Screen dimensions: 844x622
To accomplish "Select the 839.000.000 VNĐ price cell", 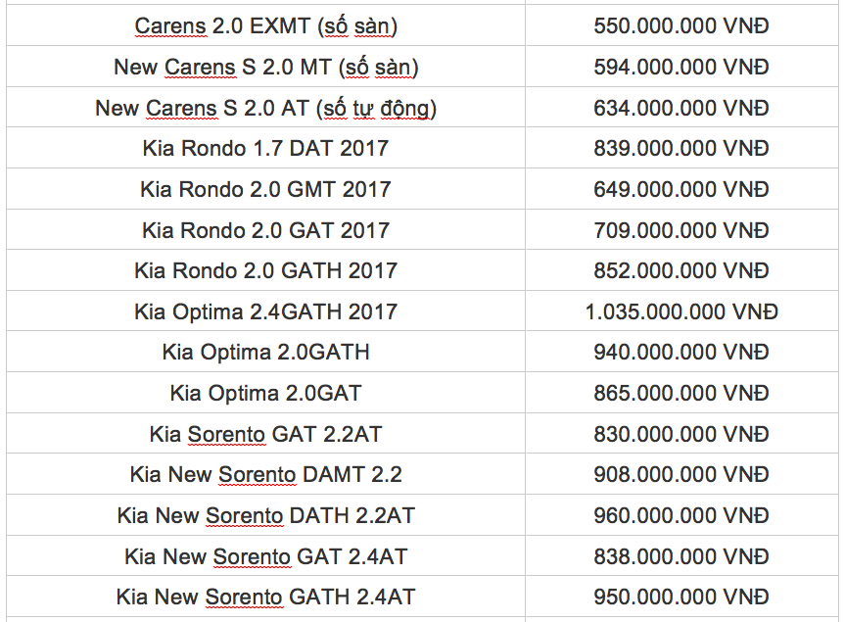I will pyautogui.click(x=681, y=149).
